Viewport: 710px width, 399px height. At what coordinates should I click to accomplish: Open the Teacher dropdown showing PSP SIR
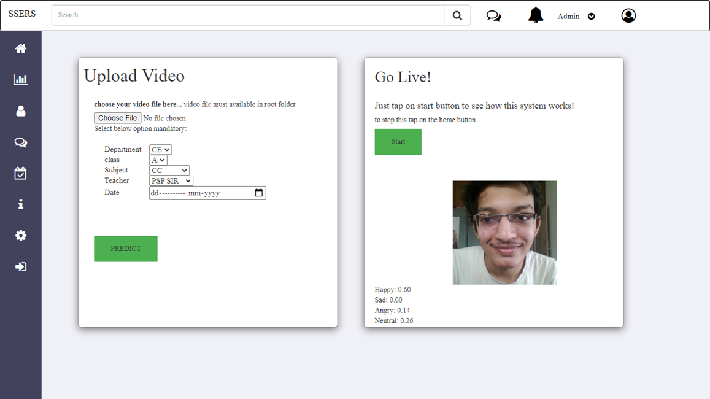(171, 180)
